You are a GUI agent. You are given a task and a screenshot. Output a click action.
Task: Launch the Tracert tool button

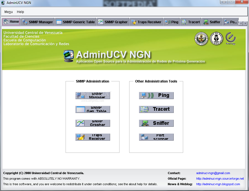tap(156, 109)
